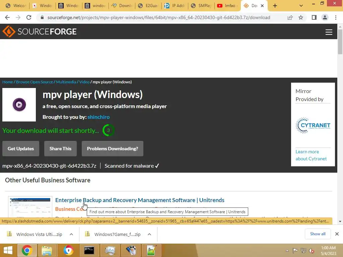Click the SourceForge logo
The width and height of the screenshot is (343, 257).
[x=40, y=31]
